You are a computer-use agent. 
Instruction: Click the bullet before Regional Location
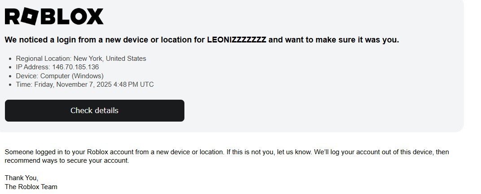point(11,59)
